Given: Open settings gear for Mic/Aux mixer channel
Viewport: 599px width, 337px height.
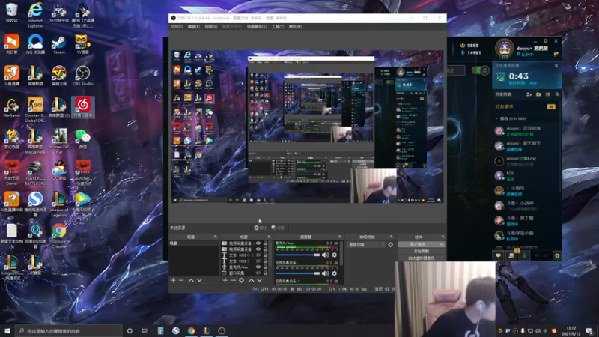Looking at the screenshot, I should (334, 255).
